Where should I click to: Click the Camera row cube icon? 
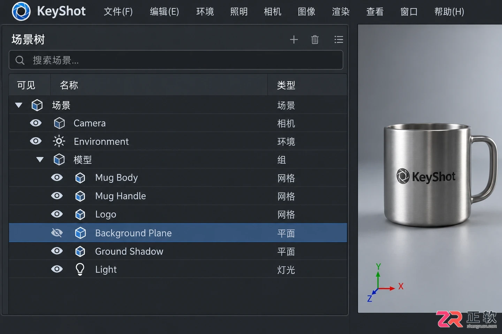(59, 123)
